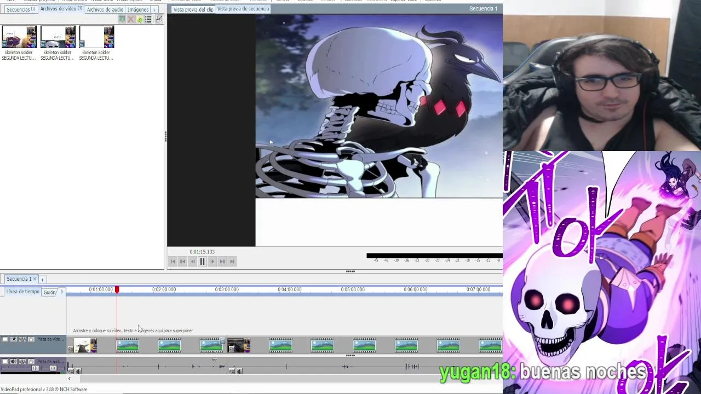Select the Secuencia 1 timeline tab
This screenshot has height=394, width=701.
pyautogui.click(x=19, y=279)
